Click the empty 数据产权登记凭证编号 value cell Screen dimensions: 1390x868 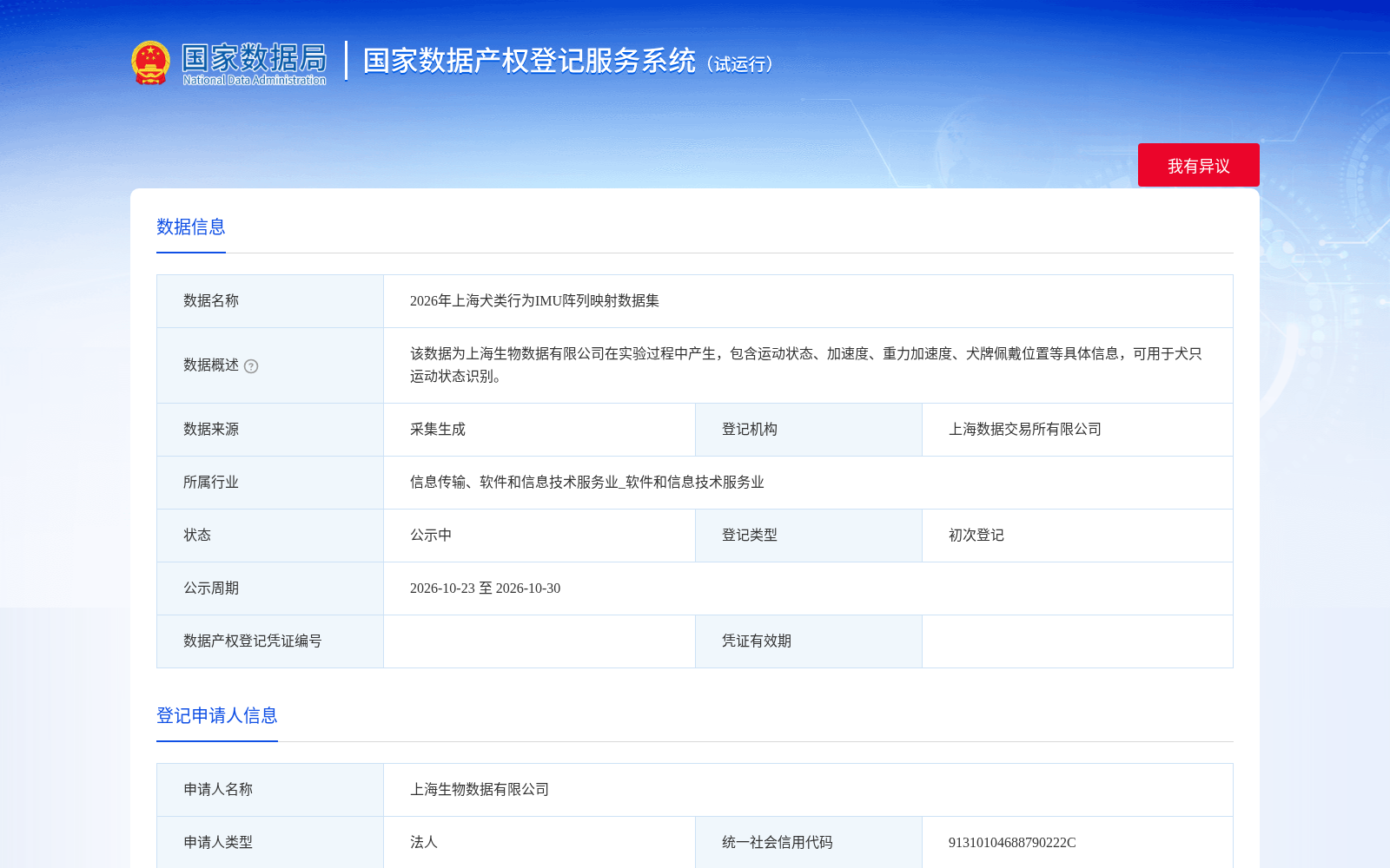click(x=539, y=641)
